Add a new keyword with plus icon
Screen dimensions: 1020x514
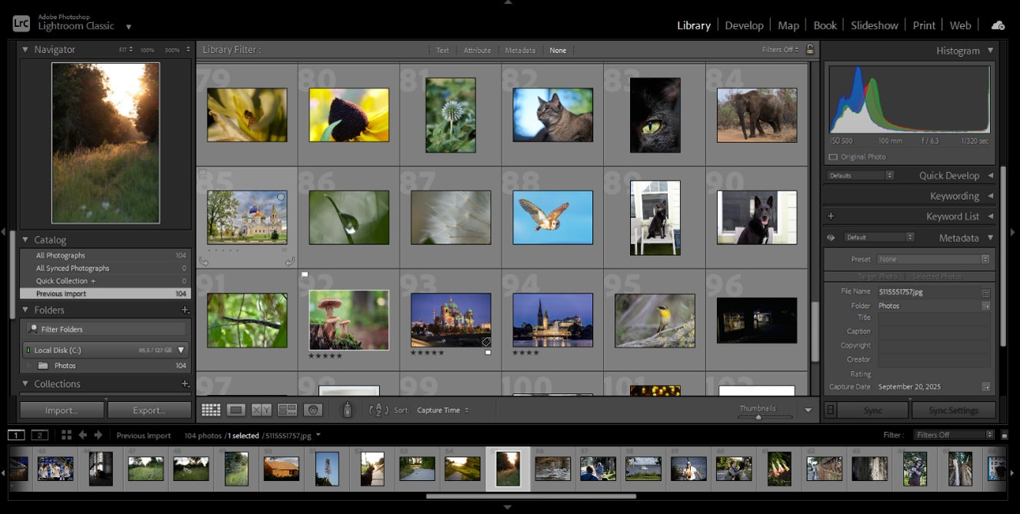831,217
